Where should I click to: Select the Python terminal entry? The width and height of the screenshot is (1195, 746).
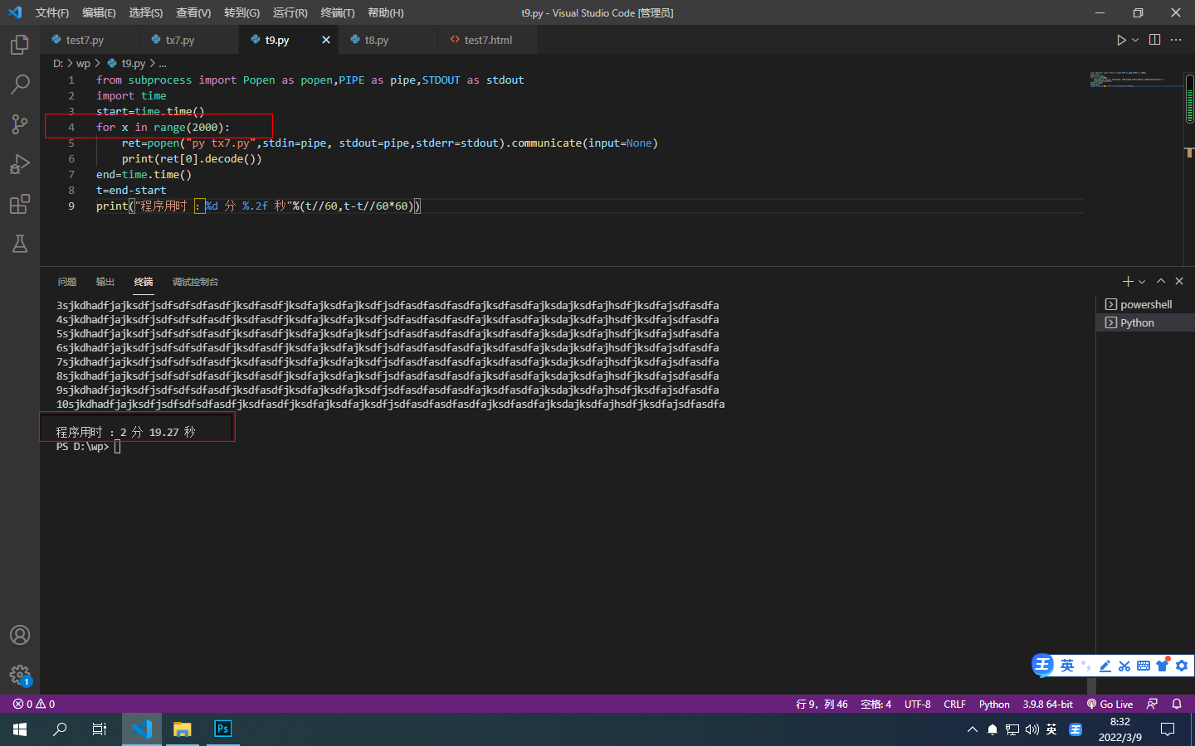point(1145,322)
